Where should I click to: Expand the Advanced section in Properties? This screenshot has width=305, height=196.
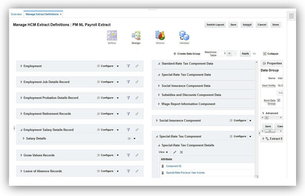pos(263,113)
